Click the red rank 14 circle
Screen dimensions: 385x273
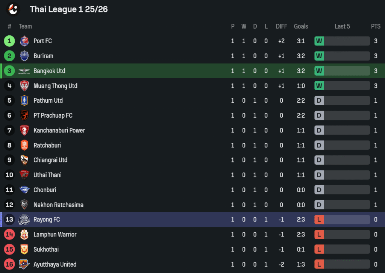[x=9, y=234]
